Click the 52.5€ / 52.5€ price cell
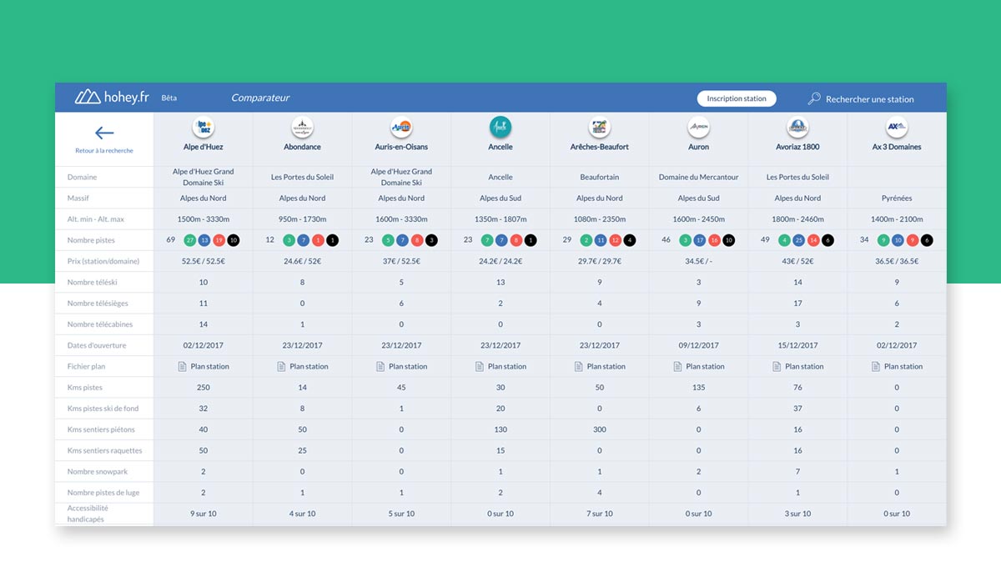Viewport: 1001px width, 567px height. point(203,262)
